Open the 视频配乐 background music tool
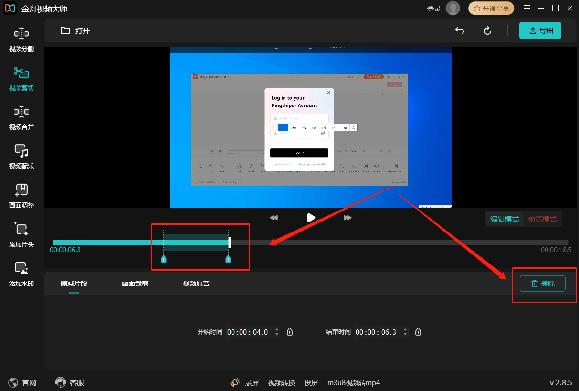Viewport: 579px width, 391px height. point(21,157)
